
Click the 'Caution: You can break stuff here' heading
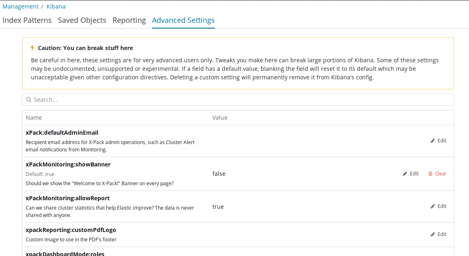[86, 48]
